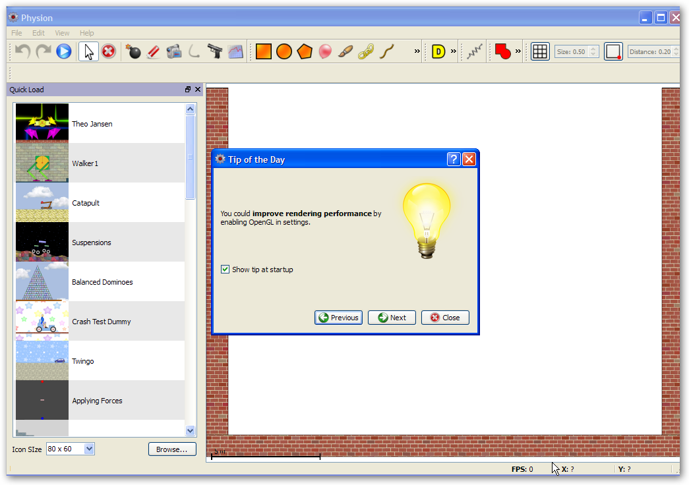Select the zigzag spring tool

[475, 51]
